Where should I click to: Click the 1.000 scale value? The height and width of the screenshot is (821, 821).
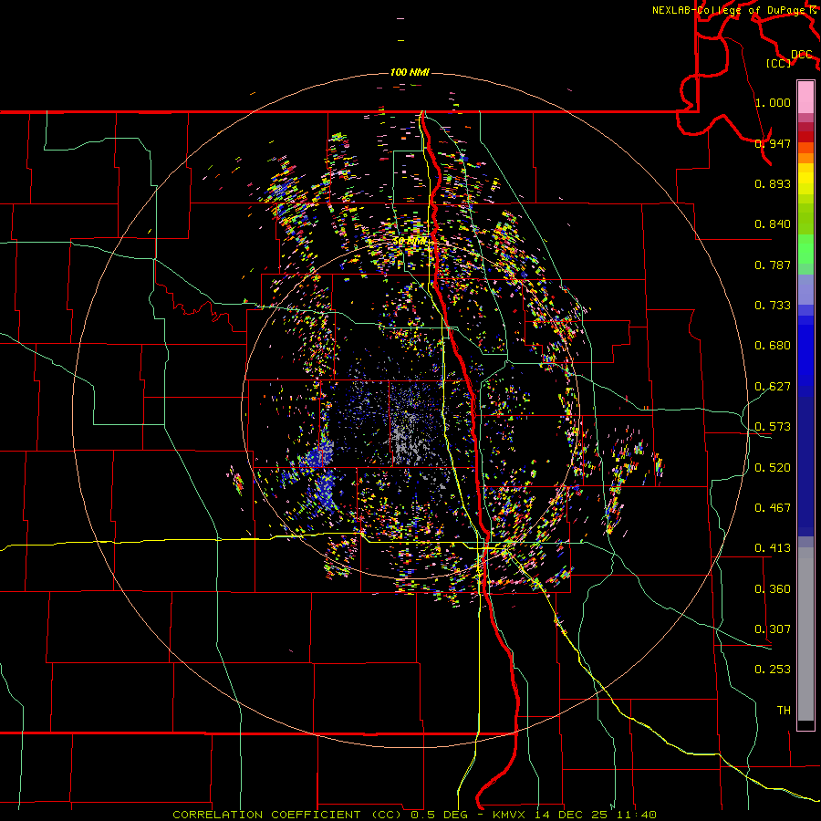pyautogui.click(x=773, y=102)
